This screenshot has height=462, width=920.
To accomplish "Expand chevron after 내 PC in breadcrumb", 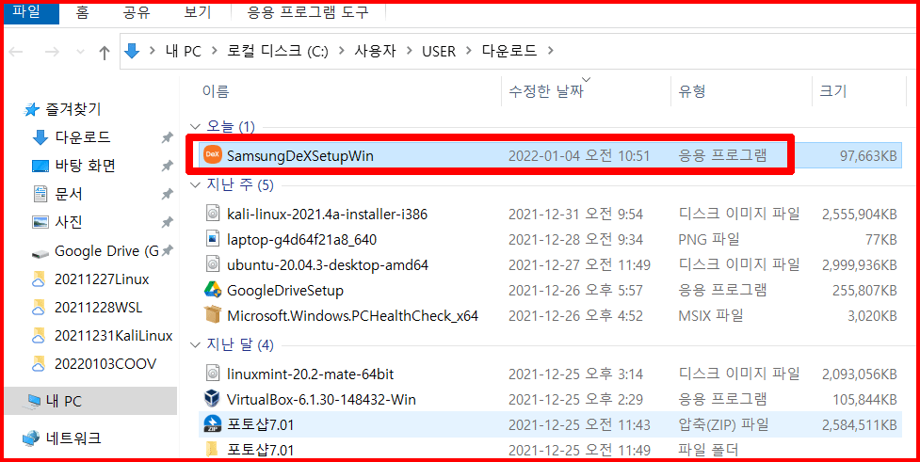I will (x=215, y=51).
